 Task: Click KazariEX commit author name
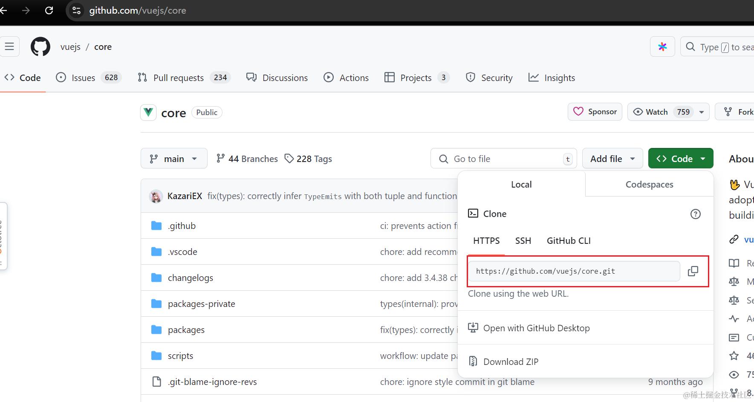[x=185, y=196]
